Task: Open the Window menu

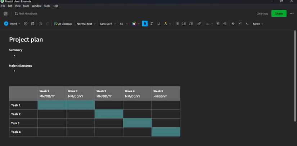Action: [x=36, y=6]
